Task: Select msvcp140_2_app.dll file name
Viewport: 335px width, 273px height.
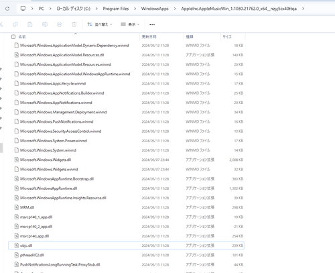Action: pos(36,227)
